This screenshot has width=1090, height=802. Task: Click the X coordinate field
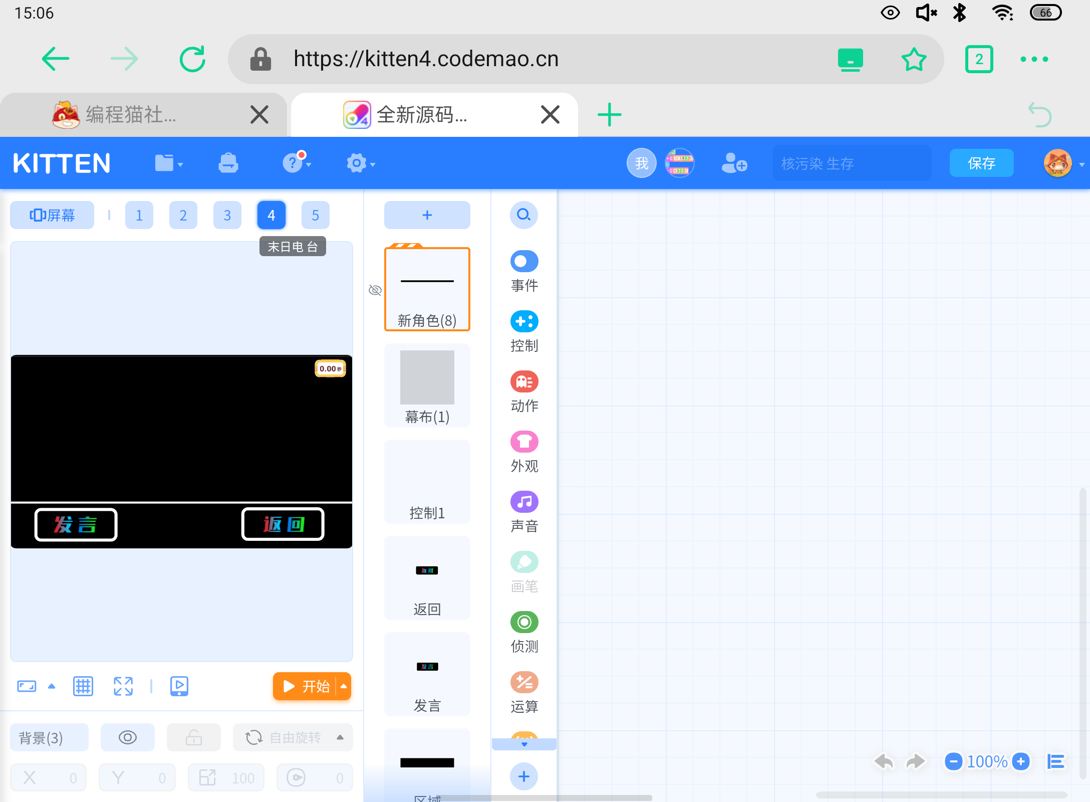48,778
